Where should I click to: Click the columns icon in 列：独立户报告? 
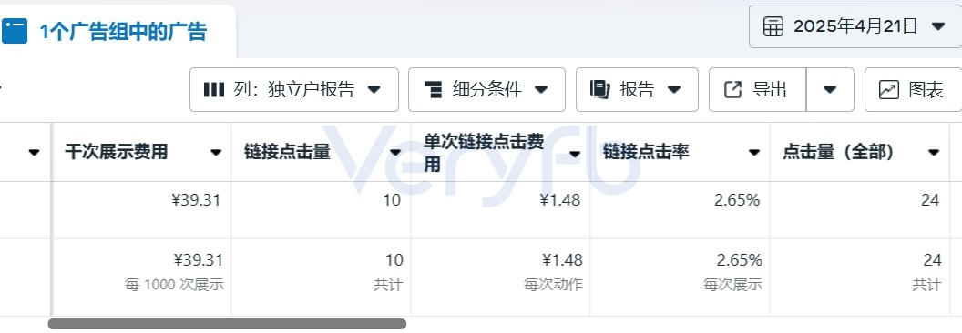click(x=213, y=89)
